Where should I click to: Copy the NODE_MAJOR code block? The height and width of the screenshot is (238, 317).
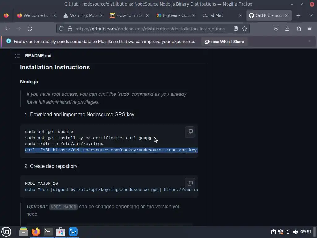tap(190, 183)
